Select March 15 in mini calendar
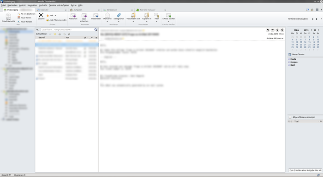 (x=309, y=42)
